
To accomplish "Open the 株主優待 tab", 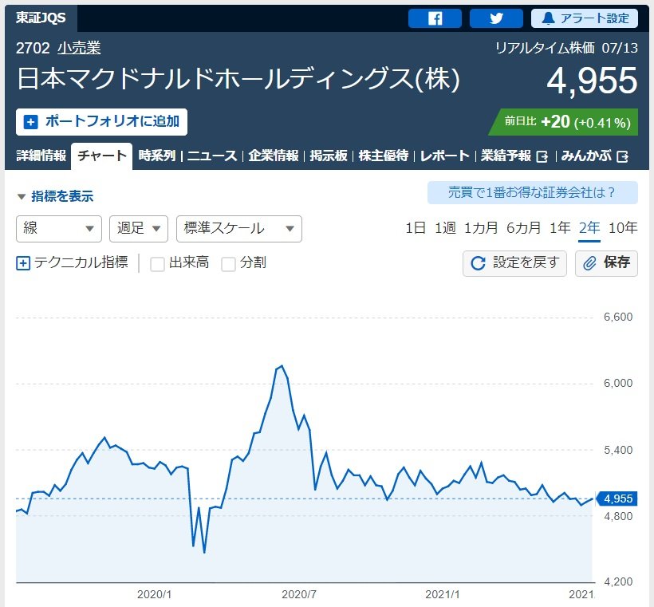I will pyautogui.click(x=384, y=156).
